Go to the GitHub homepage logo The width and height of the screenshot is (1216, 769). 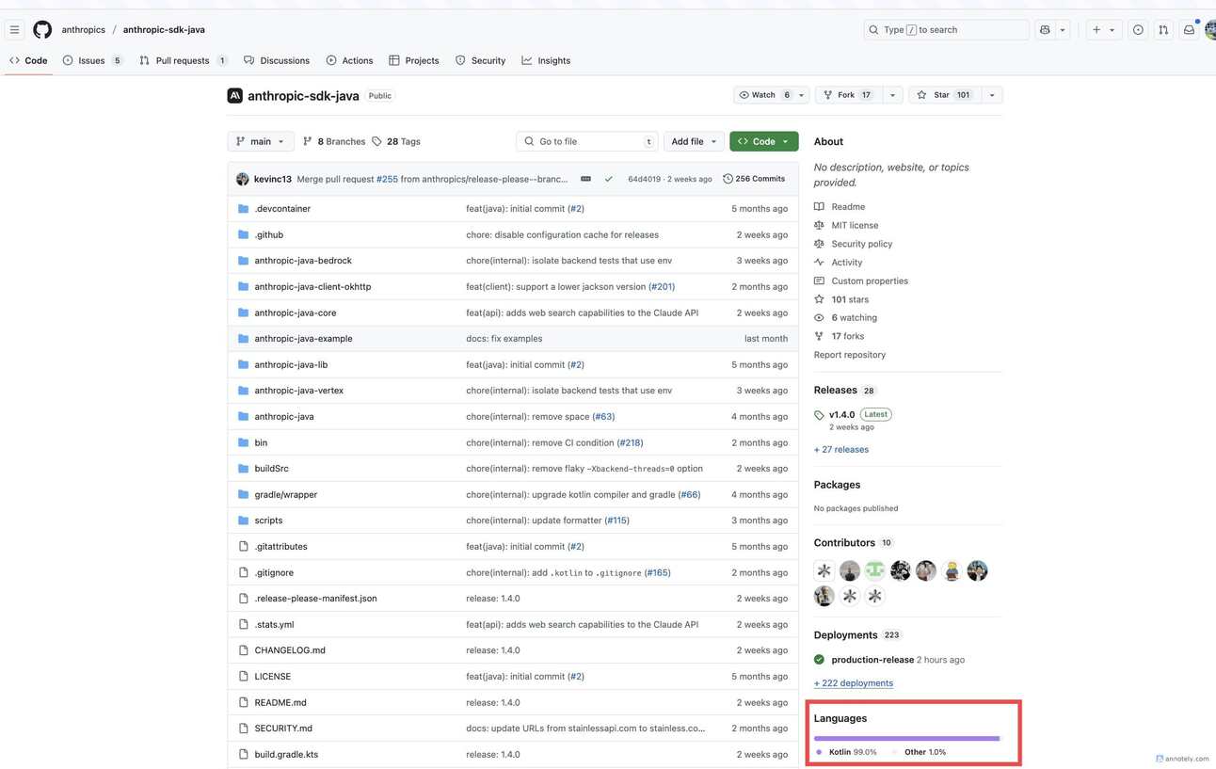[x=42, y=30]
